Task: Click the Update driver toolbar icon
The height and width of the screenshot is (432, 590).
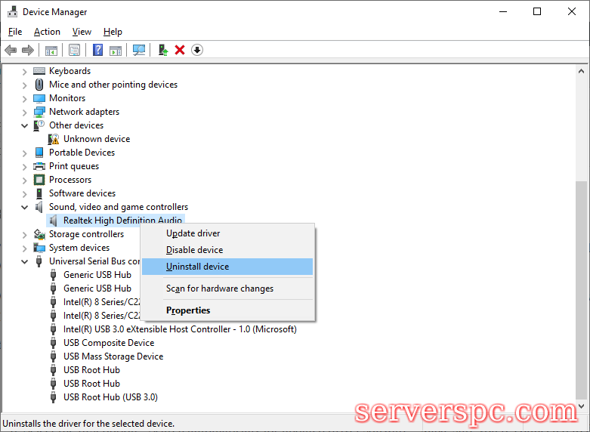Action: click(x=162, y=50)
